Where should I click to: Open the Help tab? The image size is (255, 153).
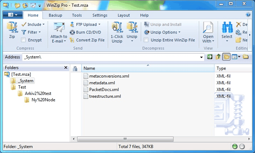[144, 15]
